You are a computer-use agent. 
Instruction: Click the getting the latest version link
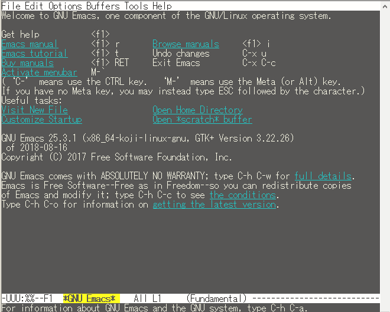(x=214, y=204)
